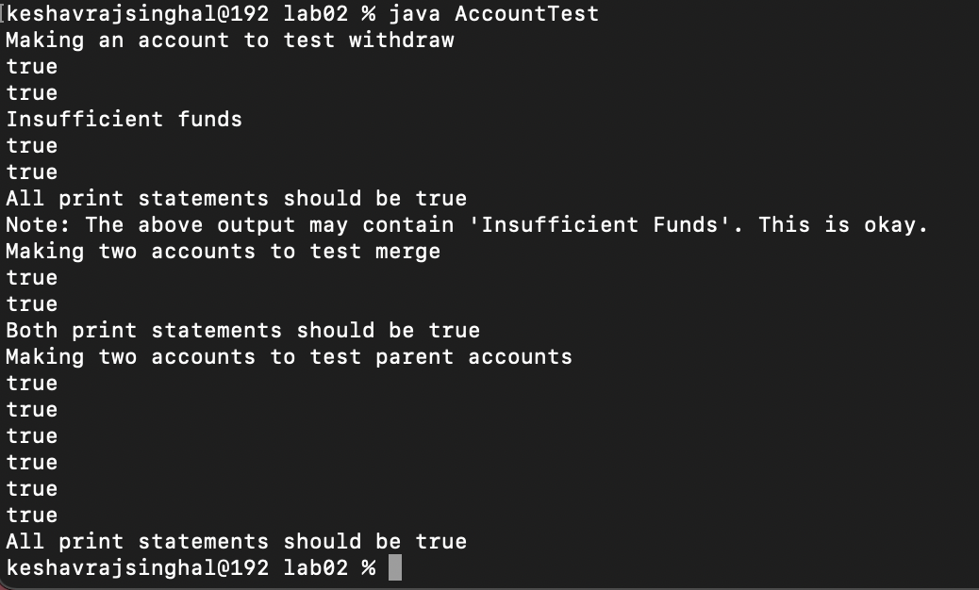Click the 'true' right below the parent accounts heading

(x=32, y=384)
